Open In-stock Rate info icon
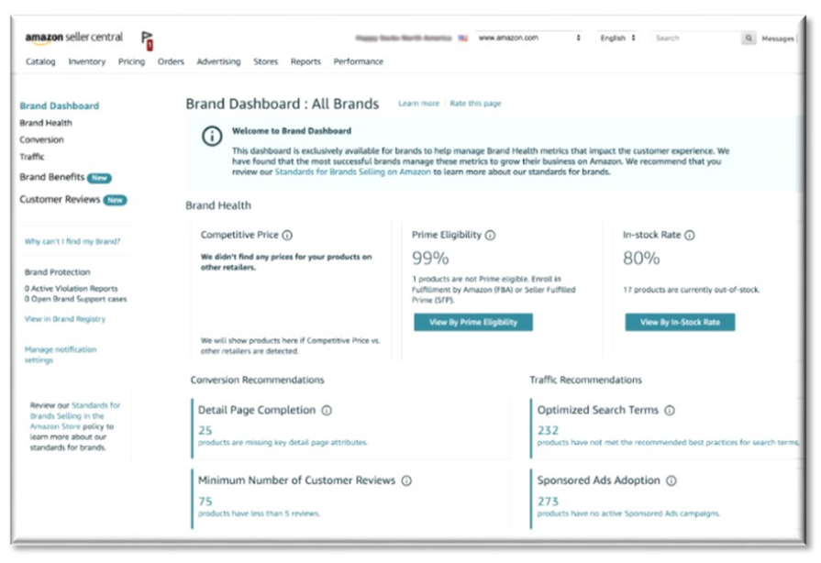Screen dimensions: 821x563 [x=690, y=236]
